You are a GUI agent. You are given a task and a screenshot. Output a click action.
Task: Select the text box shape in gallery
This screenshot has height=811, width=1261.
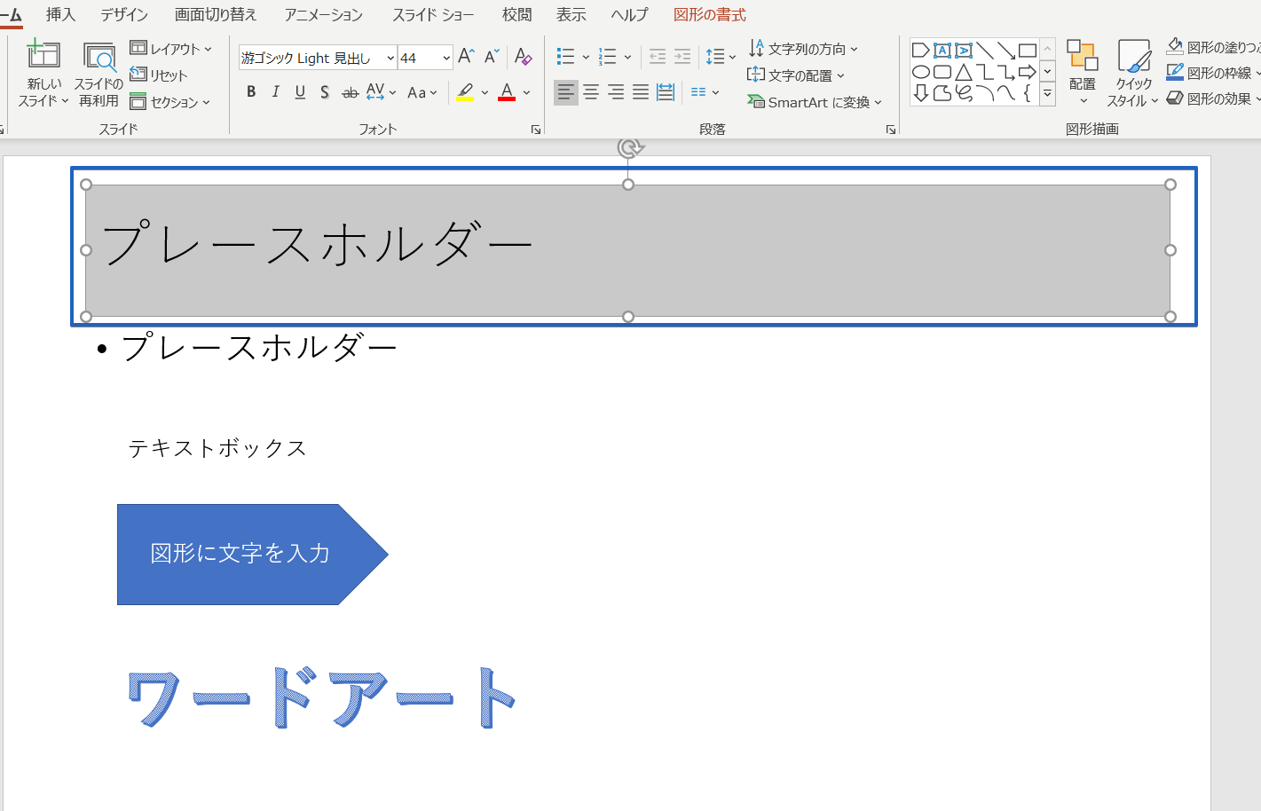(x=942, y=51)
